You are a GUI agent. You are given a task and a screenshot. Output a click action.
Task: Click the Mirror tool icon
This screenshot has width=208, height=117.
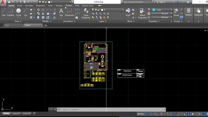pos(43,14)
